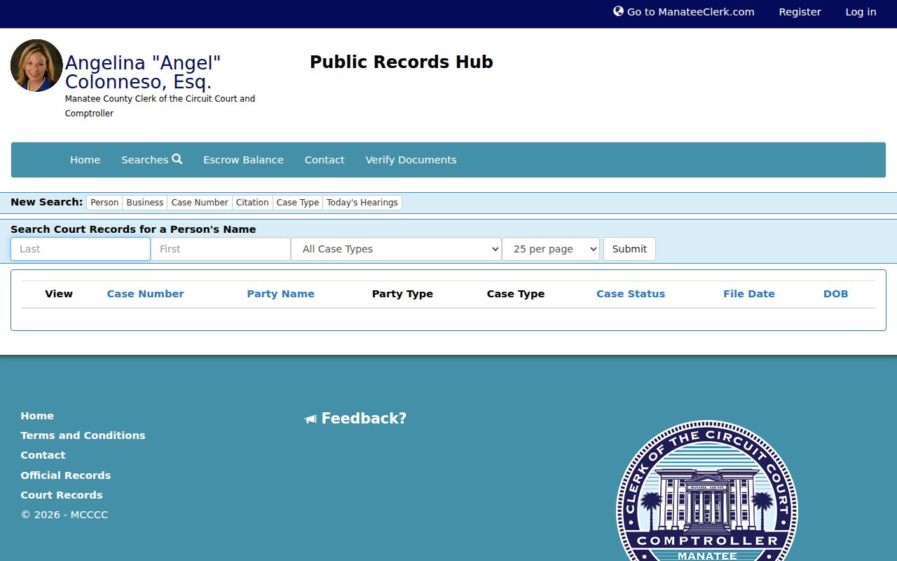
Task: Open Contact in the navigation bar
Action: tap(324, 160)
